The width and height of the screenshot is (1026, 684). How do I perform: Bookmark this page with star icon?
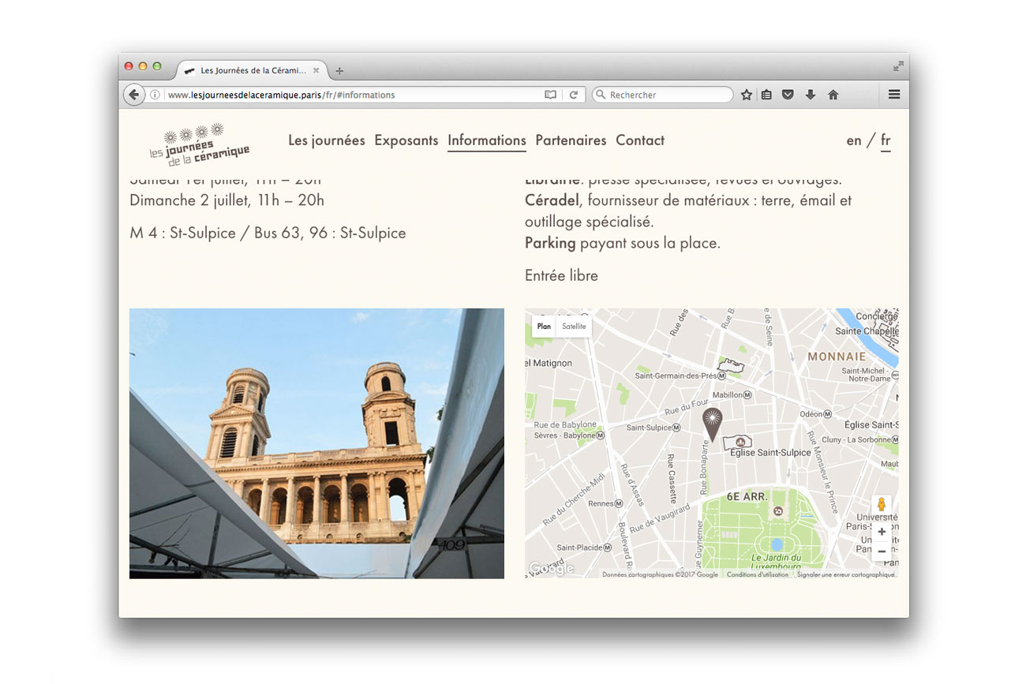point(746,95)
